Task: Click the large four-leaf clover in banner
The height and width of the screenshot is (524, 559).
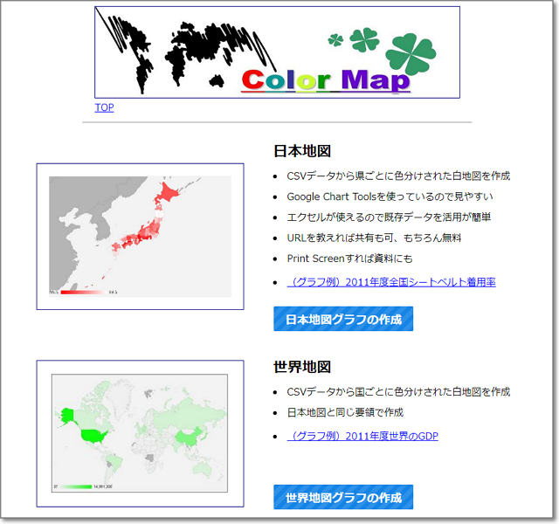Action: pyautogui.click(x=411, y=54)
